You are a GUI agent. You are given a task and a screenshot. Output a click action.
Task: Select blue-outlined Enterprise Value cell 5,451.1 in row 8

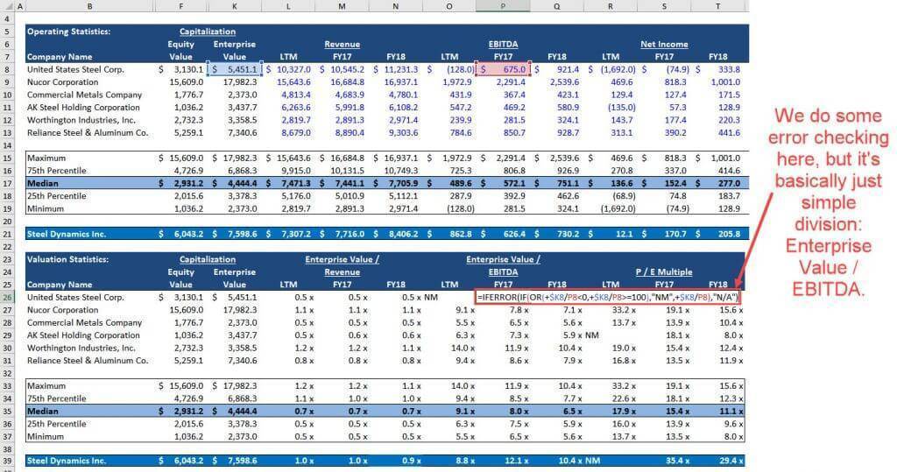click(x=235, y=69)
